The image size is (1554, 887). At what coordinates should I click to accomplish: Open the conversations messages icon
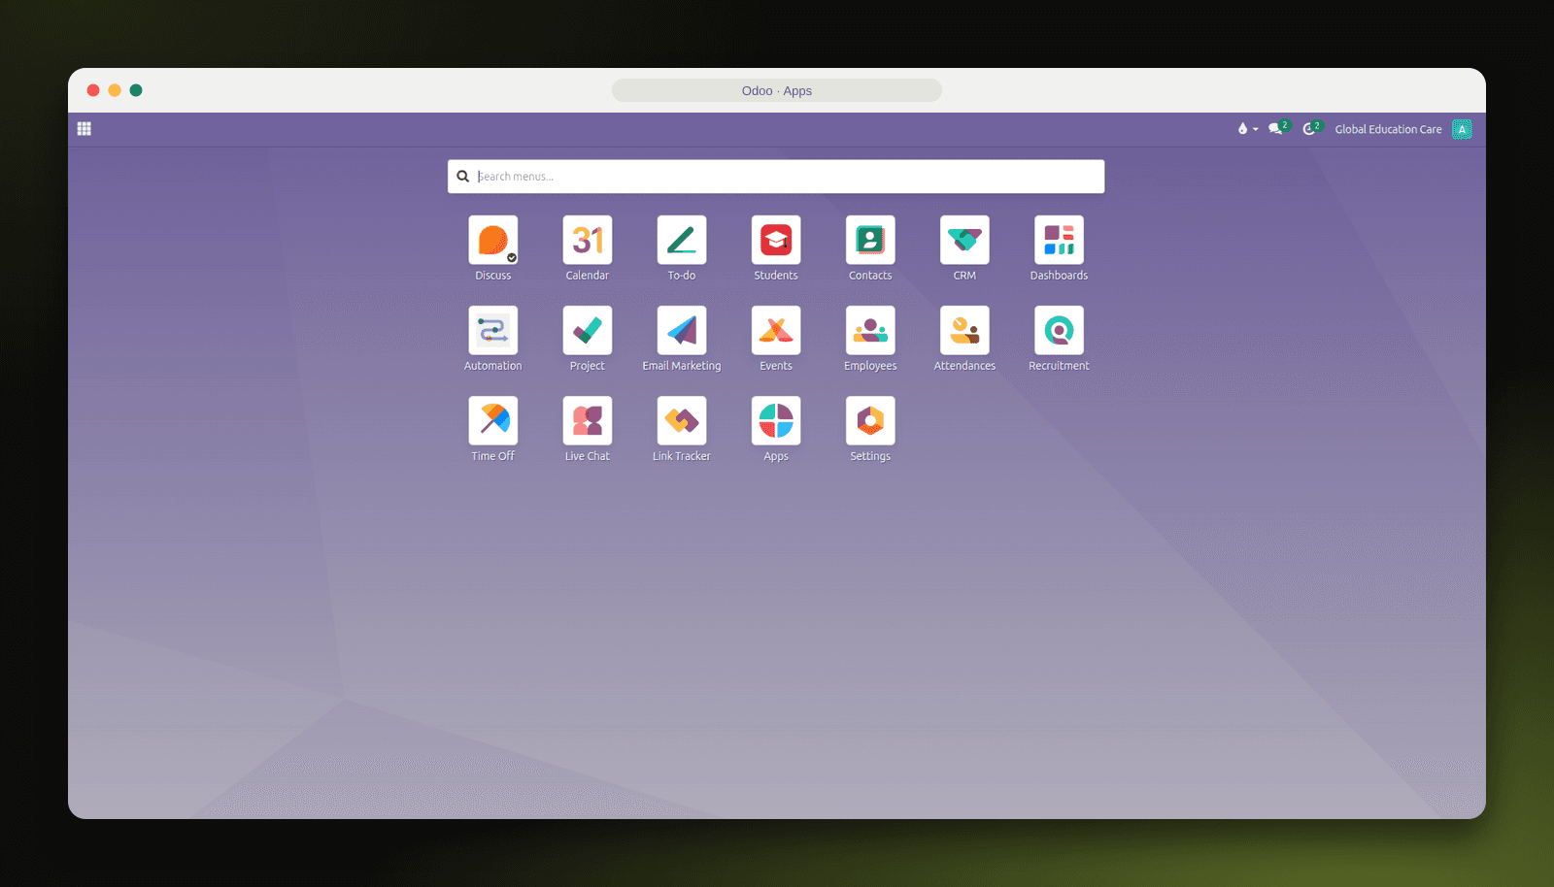pos(1278,128)
